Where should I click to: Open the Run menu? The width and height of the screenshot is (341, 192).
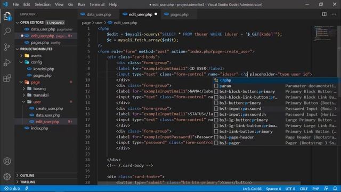click(81, 4)
